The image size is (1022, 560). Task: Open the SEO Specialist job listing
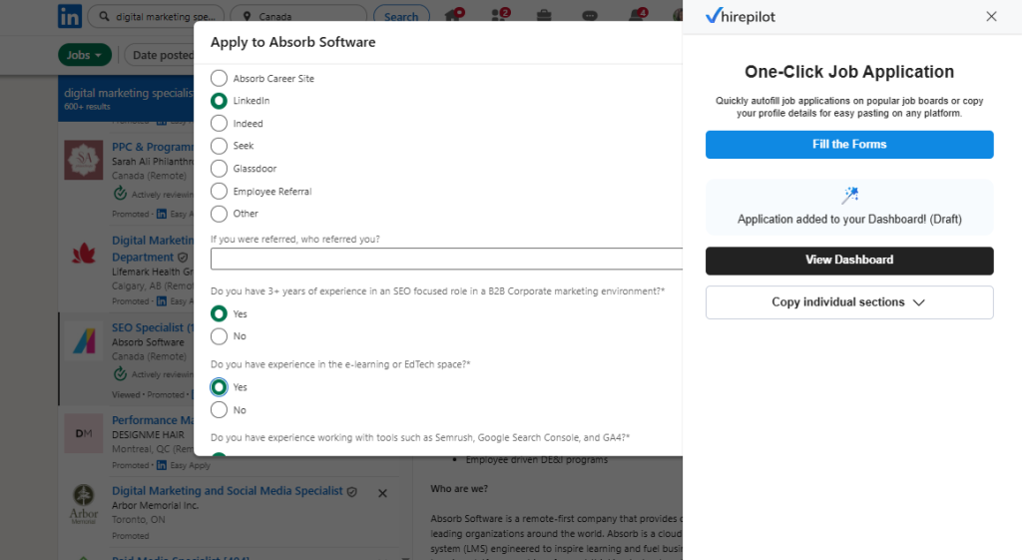coord(153,327)
